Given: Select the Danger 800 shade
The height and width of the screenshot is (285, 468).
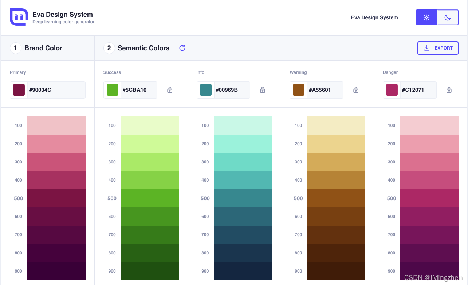Looking at the screenshot, I should coord(429,253).
